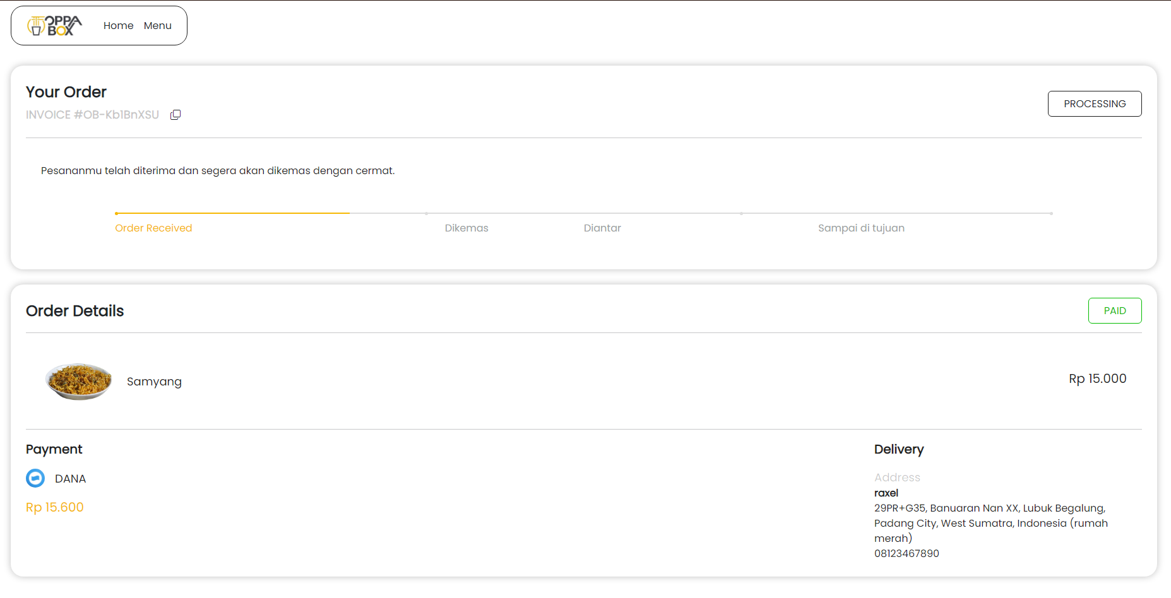Screen dimensions: 1171x598
Task: Click the recipient name raxel
Action: coord(886,493)
